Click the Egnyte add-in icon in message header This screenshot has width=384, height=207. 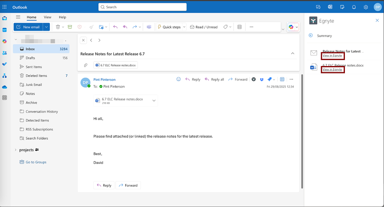point(253,79)
